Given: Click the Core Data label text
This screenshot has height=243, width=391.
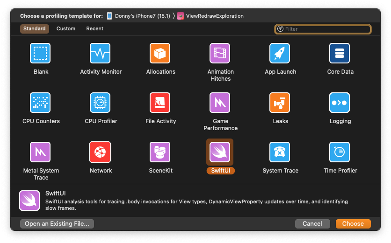Looking at the screenshot, I should [340, 72].
